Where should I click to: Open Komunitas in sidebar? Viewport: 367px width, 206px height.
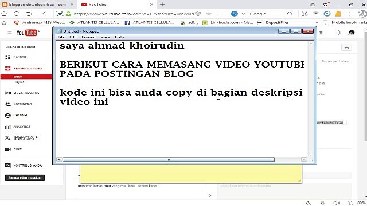(18, 104)
